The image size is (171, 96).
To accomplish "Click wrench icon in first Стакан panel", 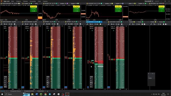I will click(130, 24).
